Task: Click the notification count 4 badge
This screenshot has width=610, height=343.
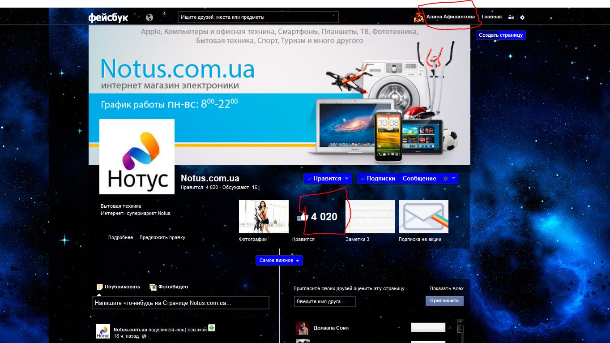Action: 164,13
